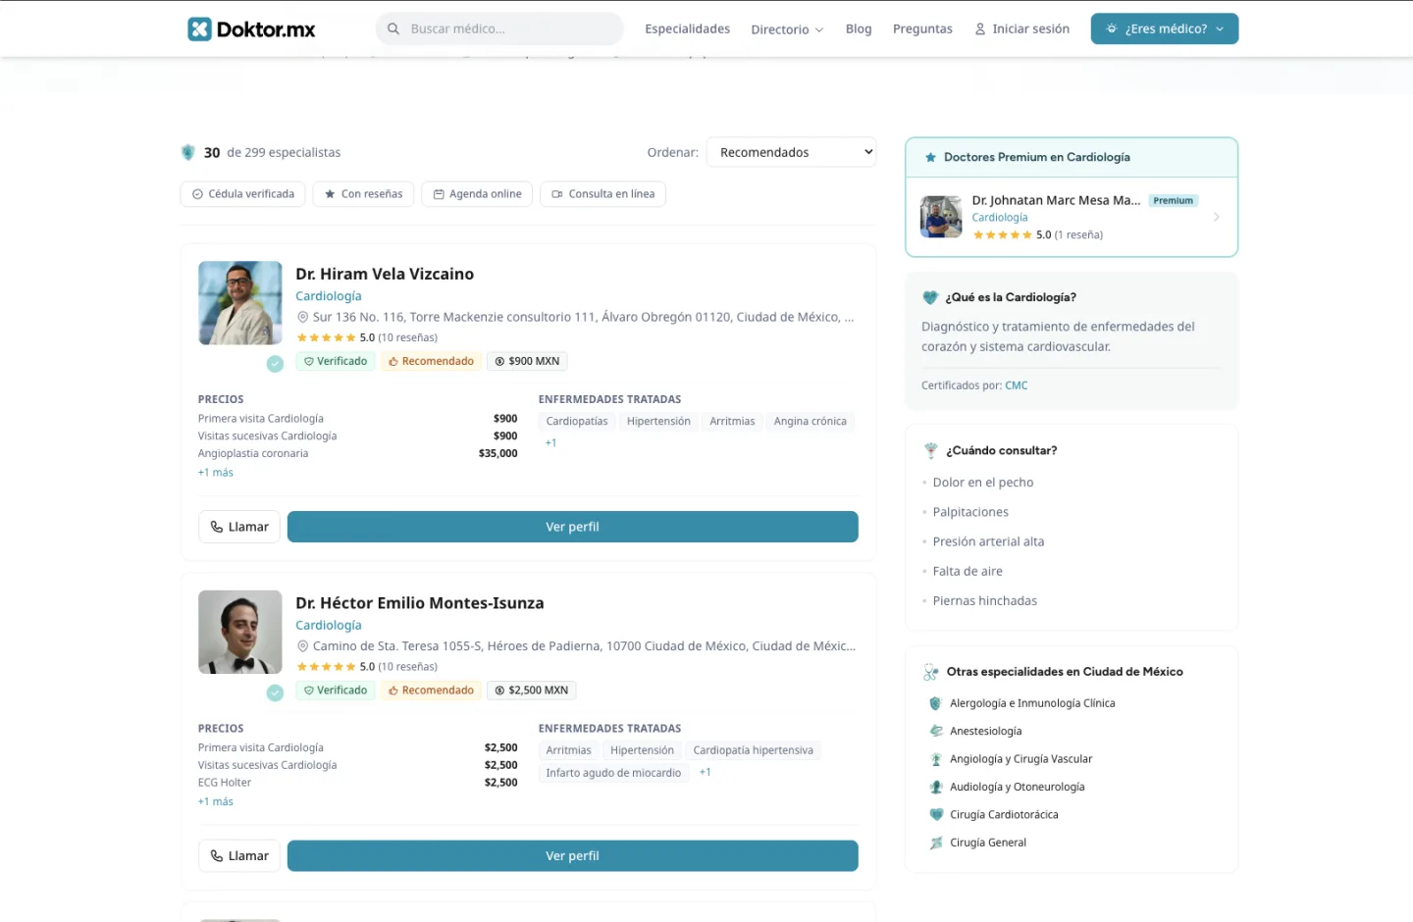Call Dr. Hiram Vela Vizcaino with Llamar
Image resolution: width=1413 pixels, height=922 pixels.
coord(239,527)
